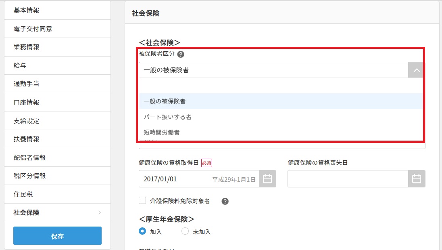Image resolution: width=442 pixels, height=250 pixels.
Task: Click the 健康保険の資格喪失日 input field
Action: click(347, 179)
